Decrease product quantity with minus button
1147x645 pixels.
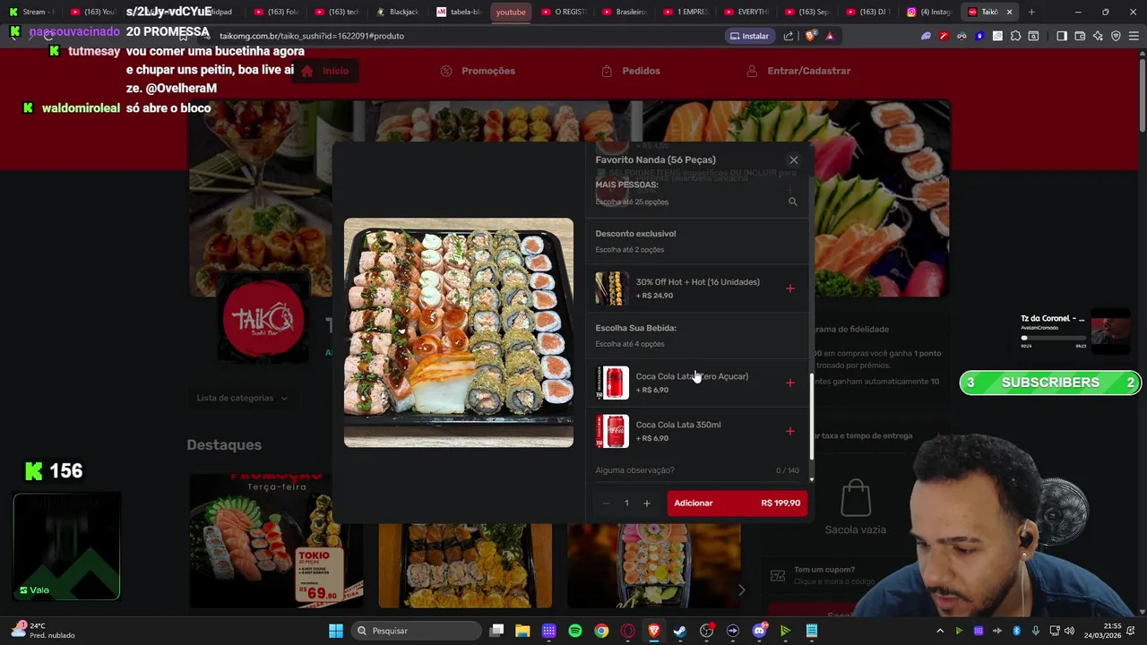tap(606, 503)
